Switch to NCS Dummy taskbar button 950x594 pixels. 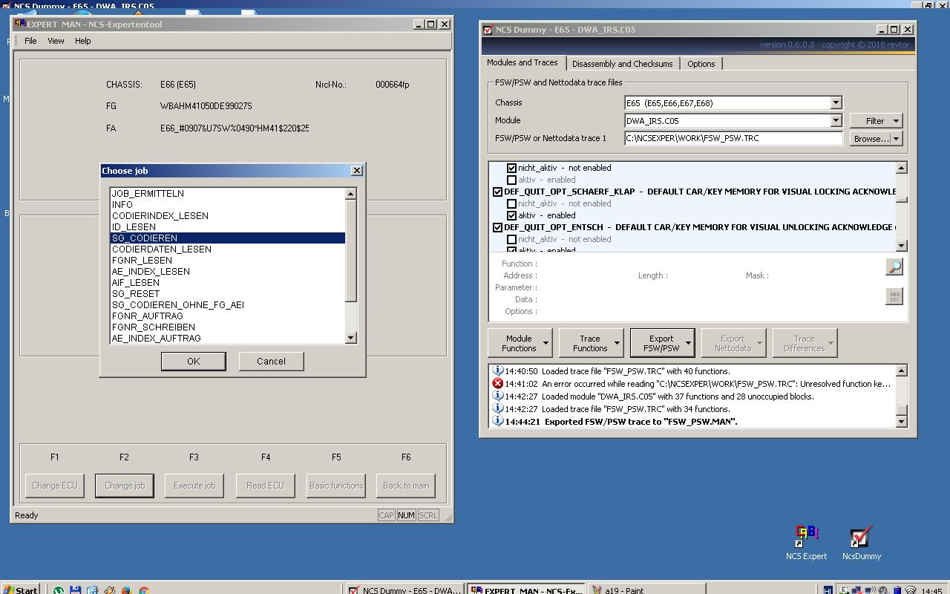click(405, 590)
